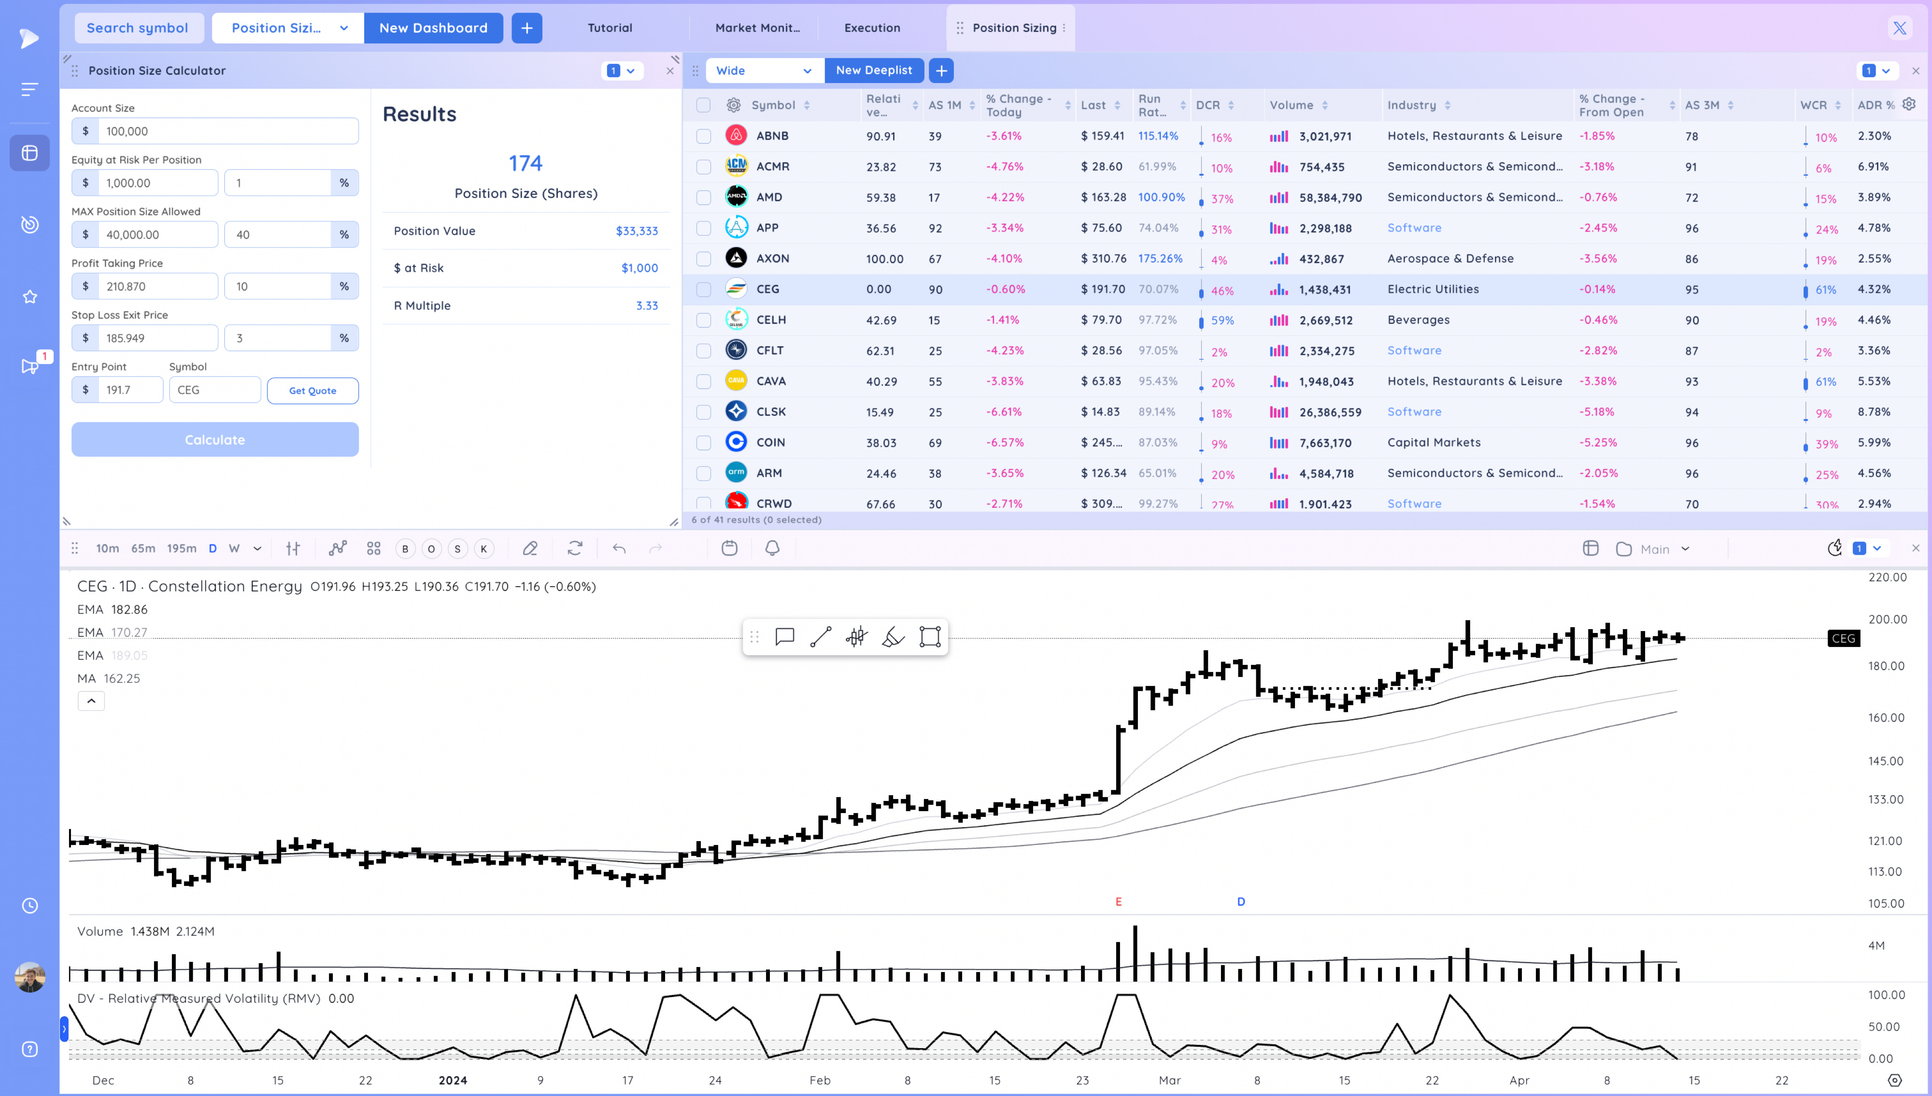Tick the checkbox beside COIN symbol
This screenshot has height=1096, width=1932.
[704, 442]
